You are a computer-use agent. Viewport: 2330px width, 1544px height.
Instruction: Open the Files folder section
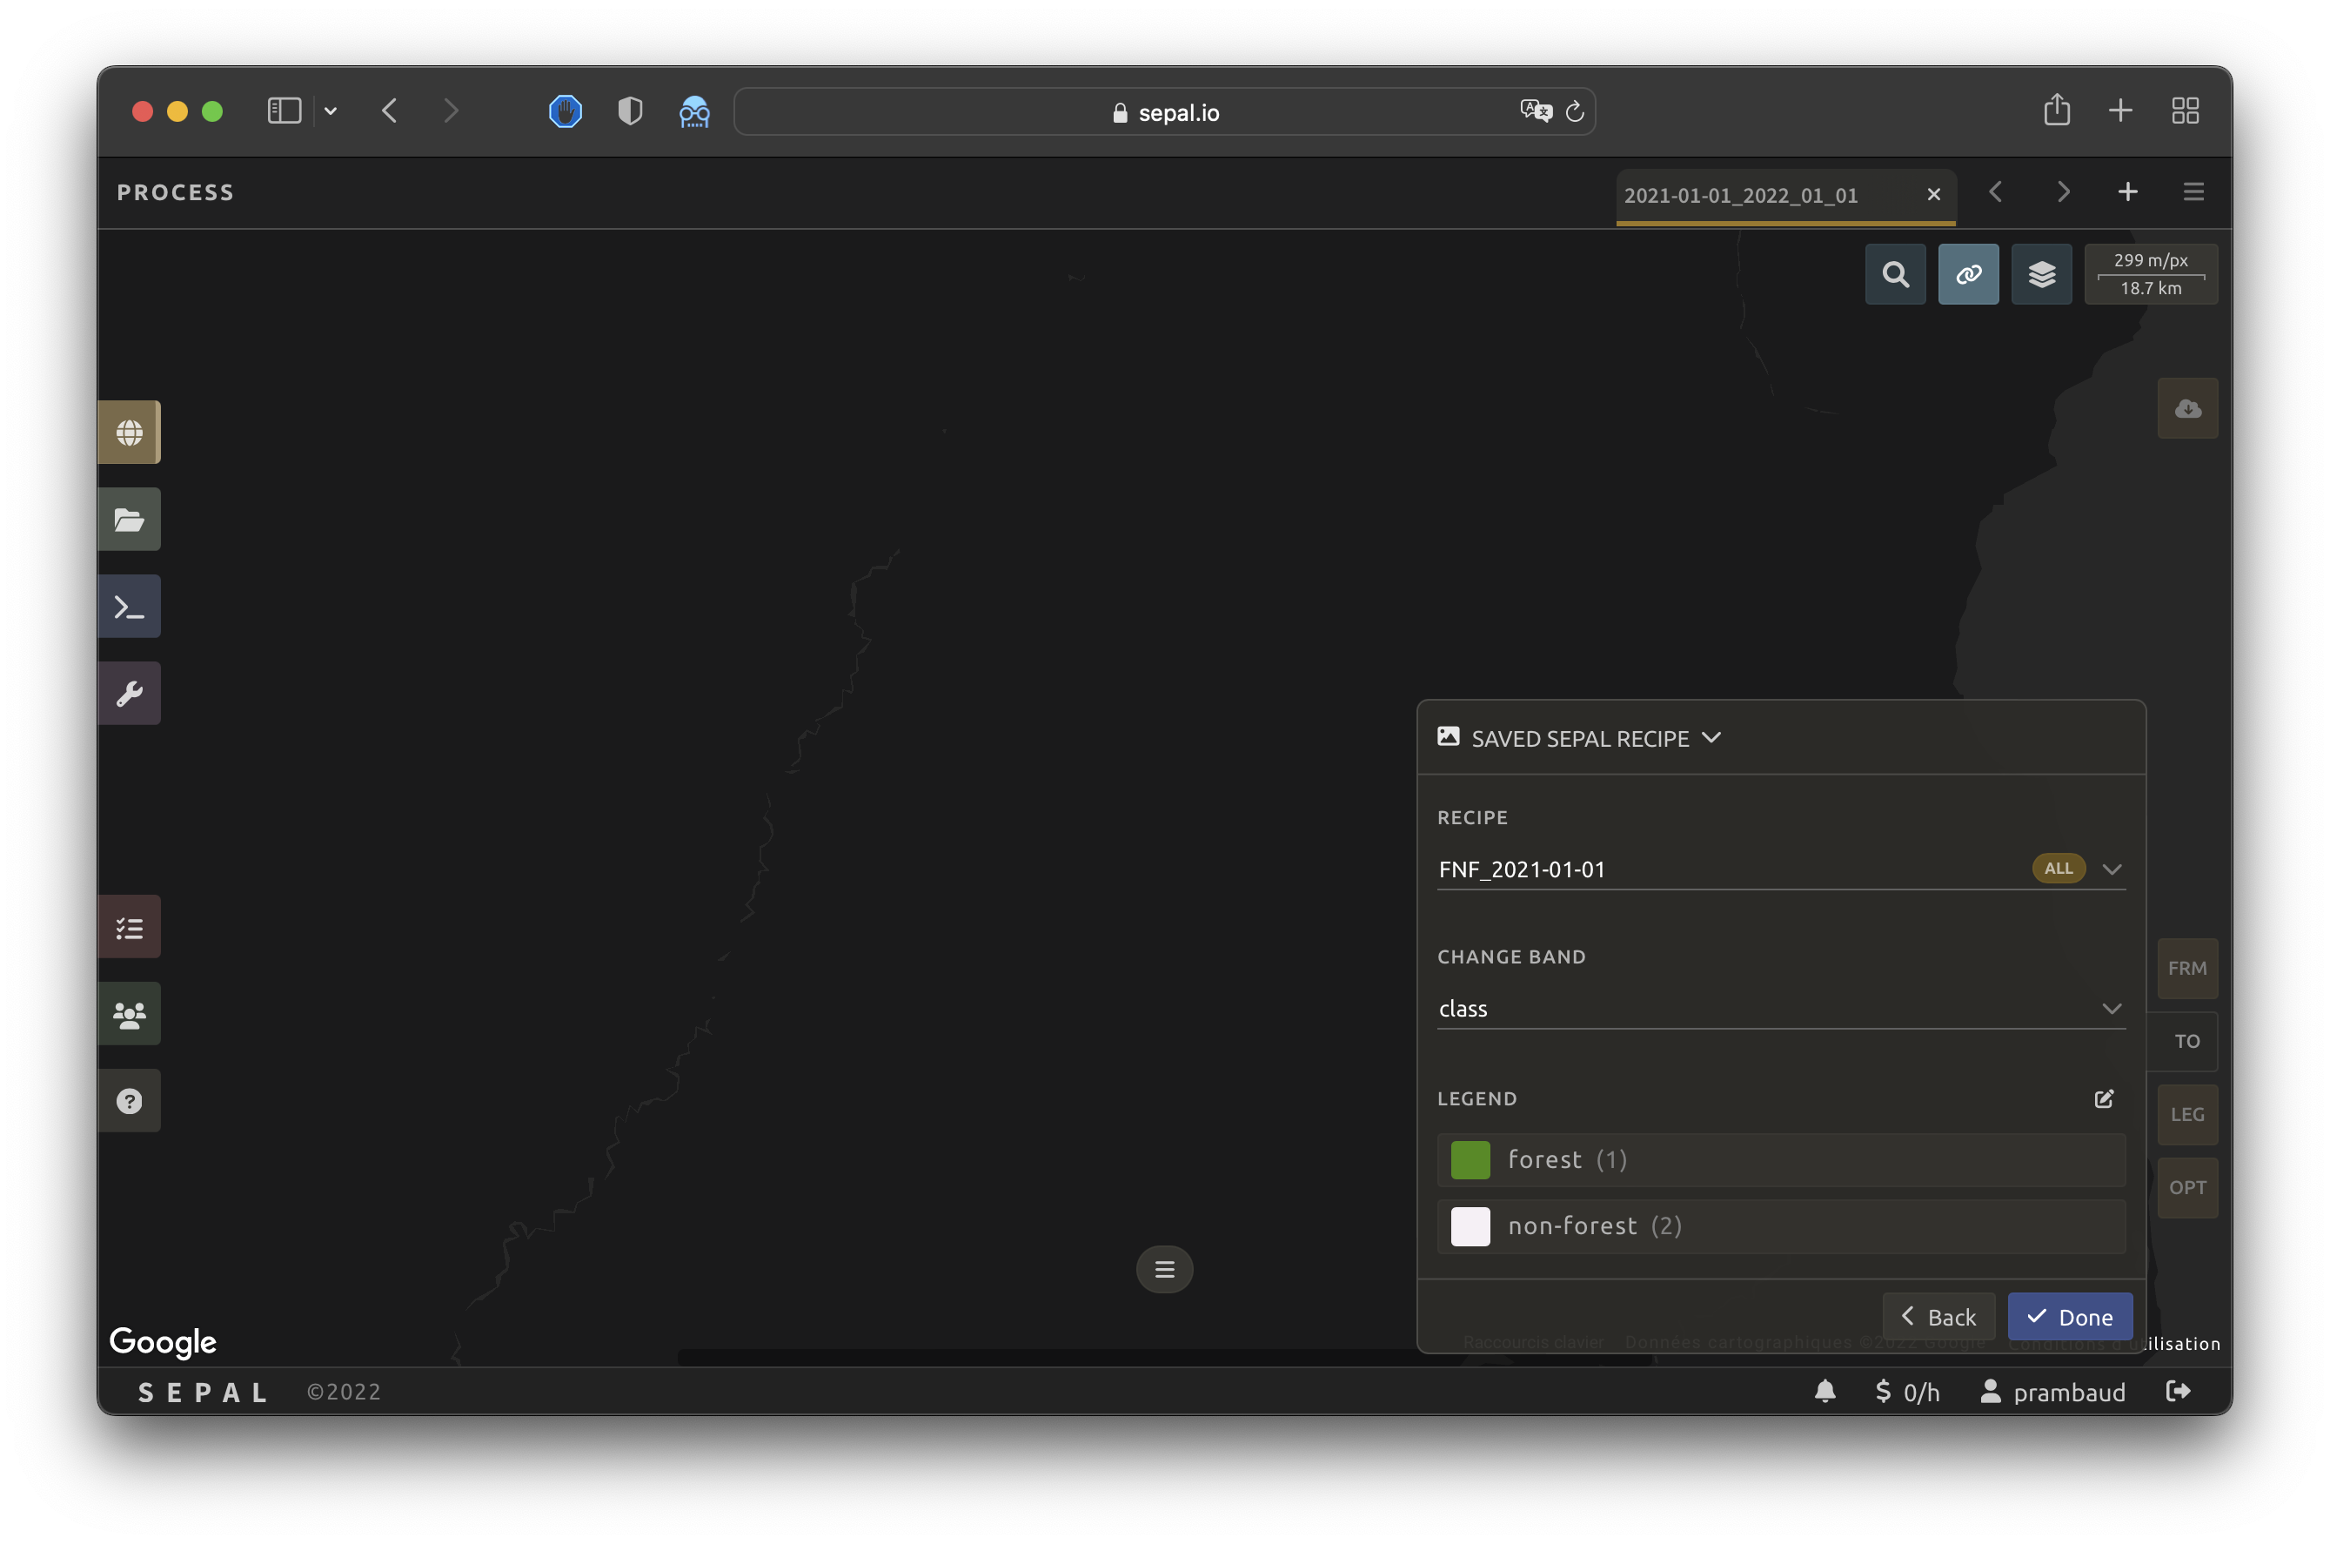[x=129, y=519]
